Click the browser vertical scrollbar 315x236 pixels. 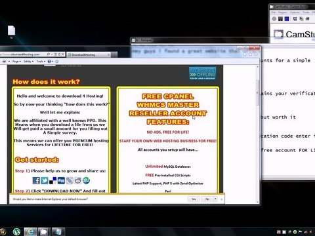[x=258, y=134]
